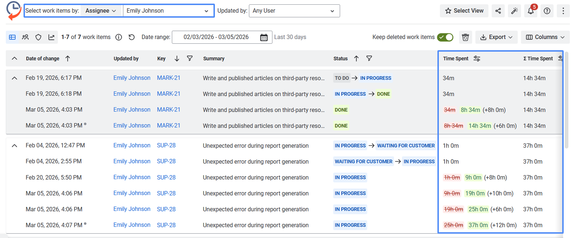Click the refresh reload icon
The image size is (572, 238).
pyautogui.click(x=132, y=37)
